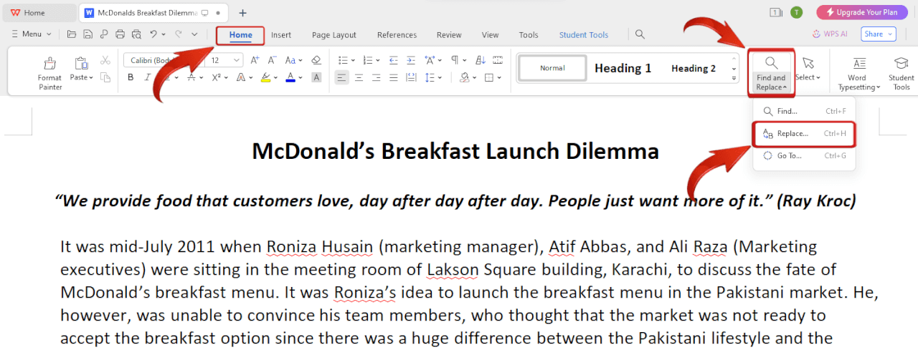Open the font size dropdown

[237, 61]
